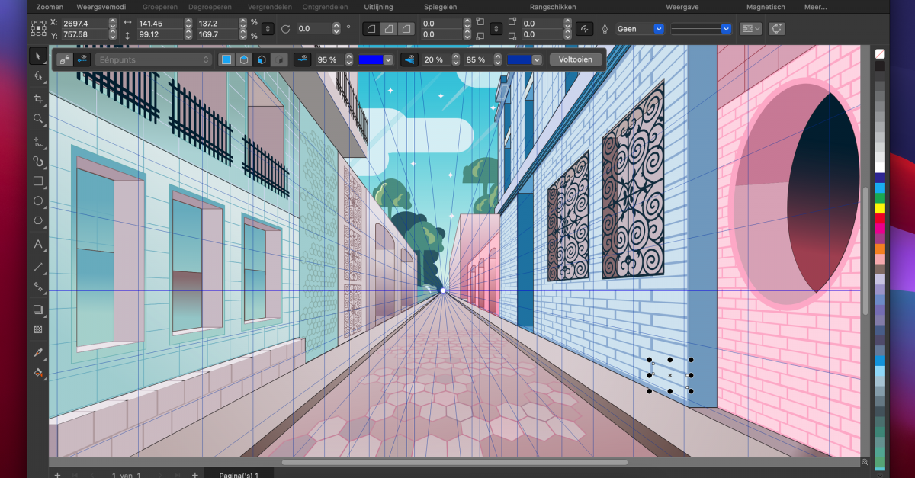This screenshot has height=478, width=915.
Task: Step the 95 % opacity value
Action: 349,59
